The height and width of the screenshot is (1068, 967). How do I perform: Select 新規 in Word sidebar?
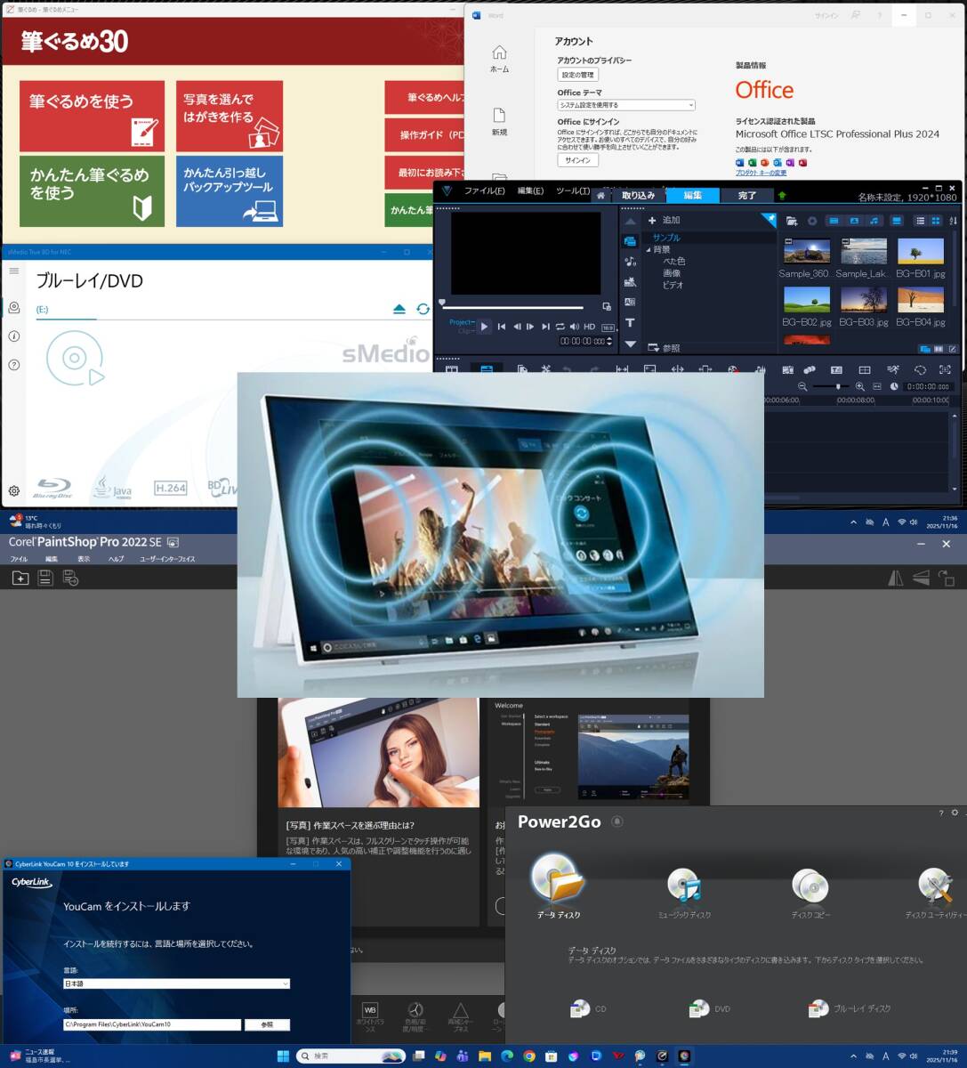(x=500, y=122)
